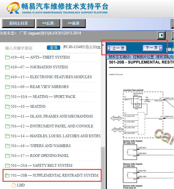Screen dimensions: 174x189
Task: Click the panel collapse arrow icon
Action: 161,35
